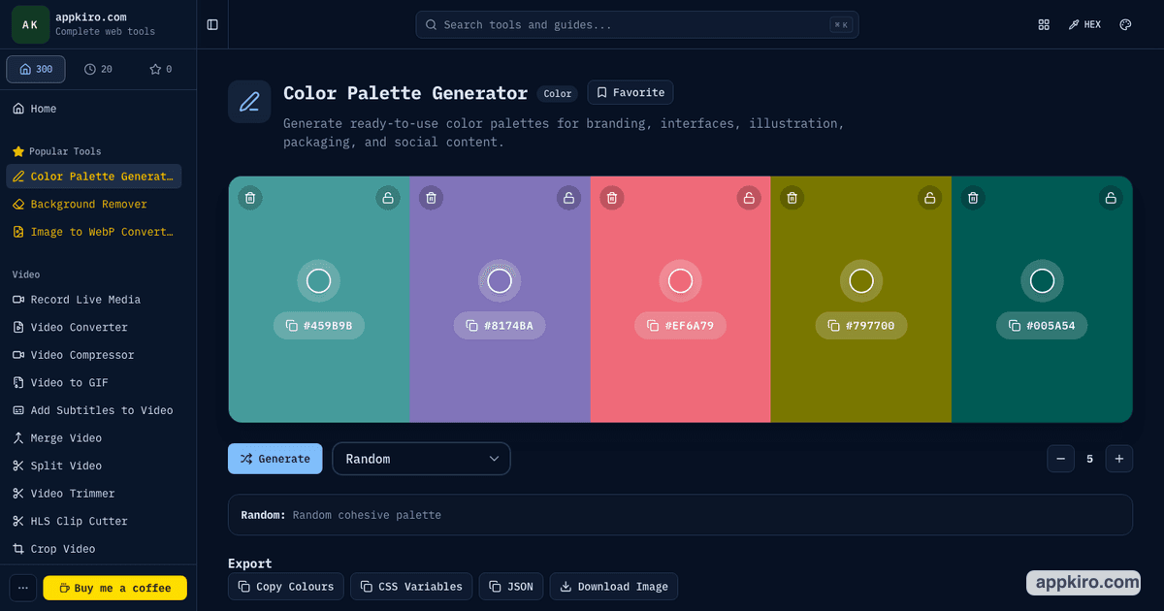Click the Buy me a coffee button
The image size is (1164, 611).
point(114,588)
